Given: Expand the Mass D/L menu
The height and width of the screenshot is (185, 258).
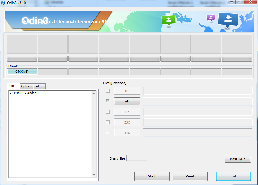Looking at the screenshot, I should point(238,159).
